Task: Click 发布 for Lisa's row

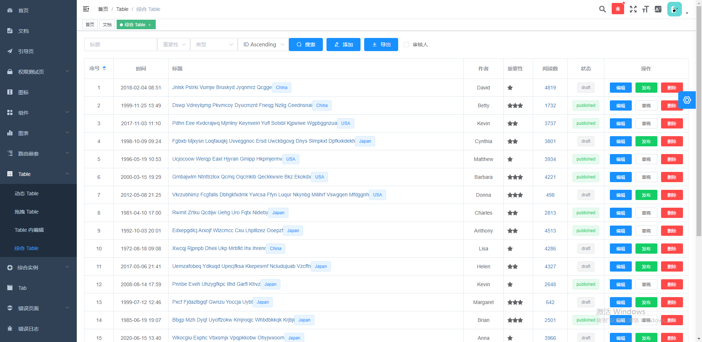Action: click(x=646, y=249)
